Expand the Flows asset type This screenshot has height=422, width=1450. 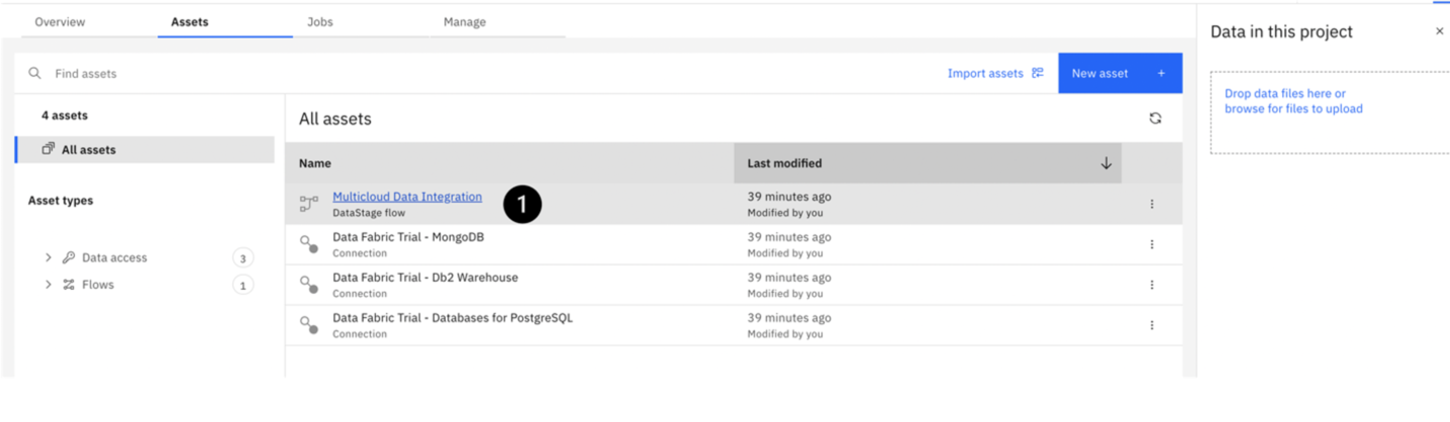(x=49, y=285)
